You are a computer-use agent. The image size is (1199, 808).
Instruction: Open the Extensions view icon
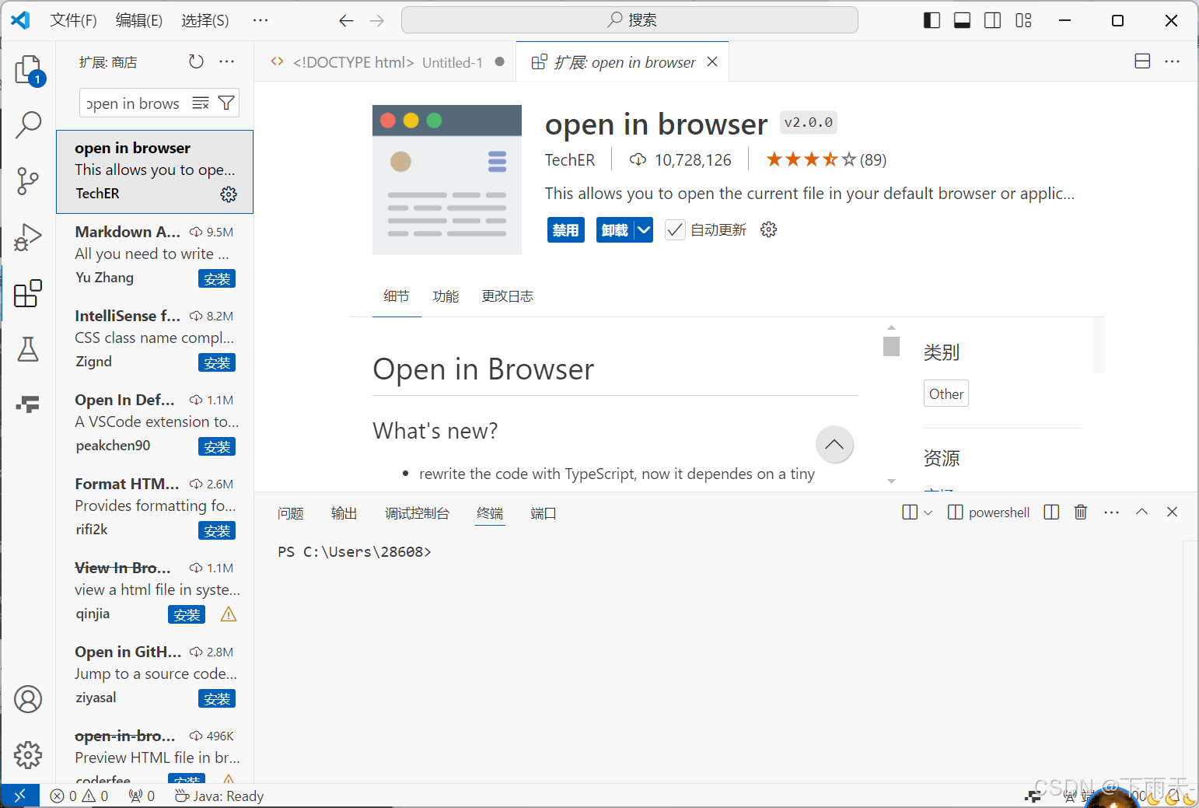(x=29, y=293)
